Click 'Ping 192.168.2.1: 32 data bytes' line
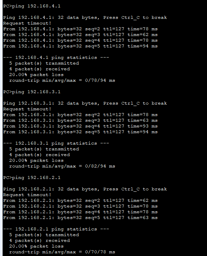This screenshot has height=256, width=207. coord(85,189)
